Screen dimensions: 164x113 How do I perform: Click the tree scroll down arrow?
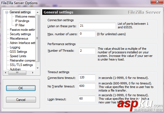[38, 68]
